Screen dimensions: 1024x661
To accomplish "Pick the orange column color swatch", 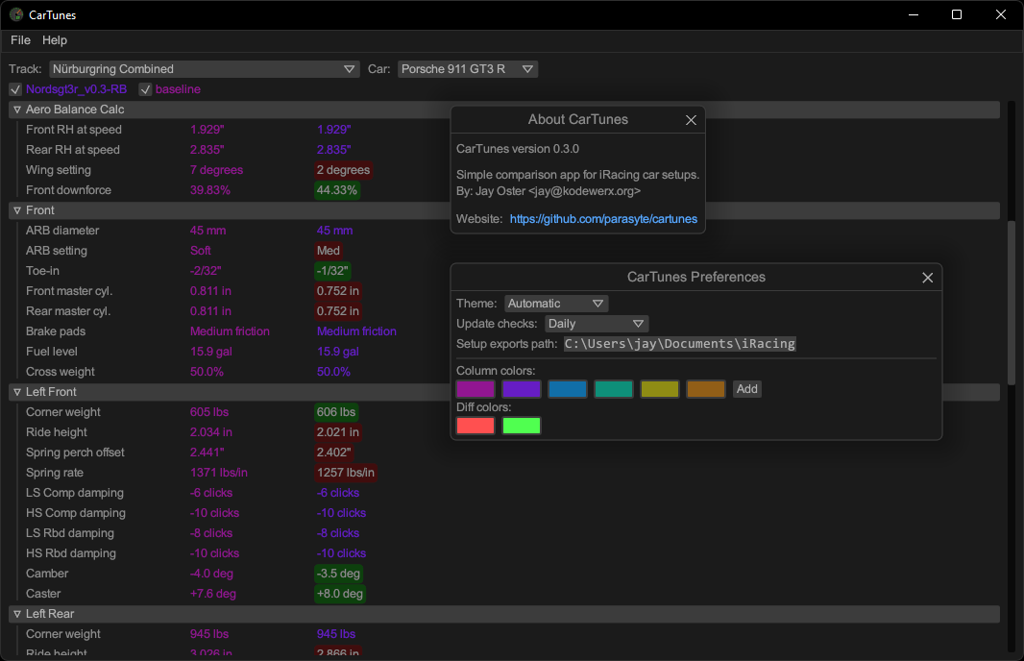I will (705, 389).
